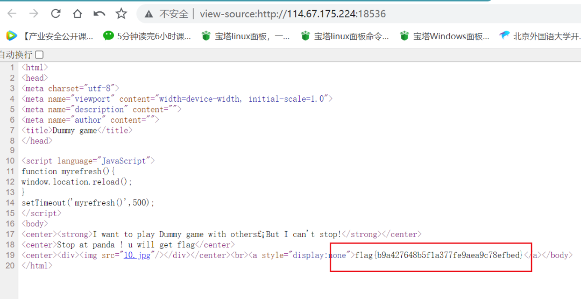This screenshot has height=299, width=581.
Task: Click the window.location.reload(); line
Action: tap(77, 182)
